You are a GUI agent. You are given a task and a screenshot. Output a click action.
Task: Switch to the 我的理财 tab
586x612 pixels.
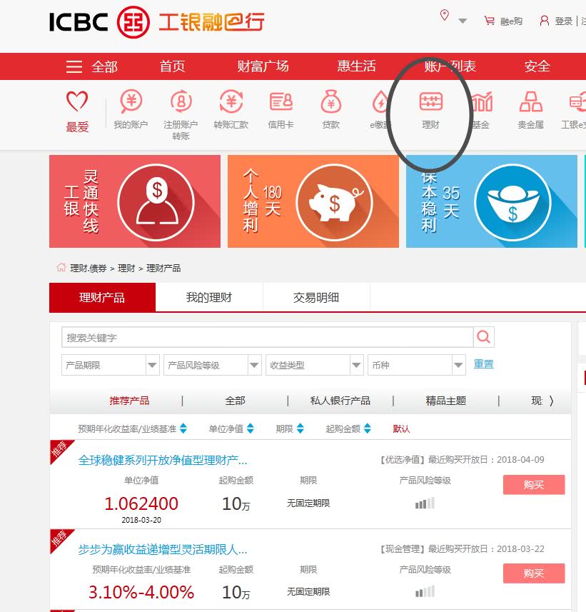pos(209,297)
